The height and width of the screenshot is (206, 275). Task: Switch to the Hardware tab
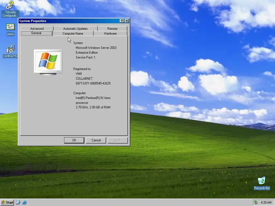click(x=110, y=34)
